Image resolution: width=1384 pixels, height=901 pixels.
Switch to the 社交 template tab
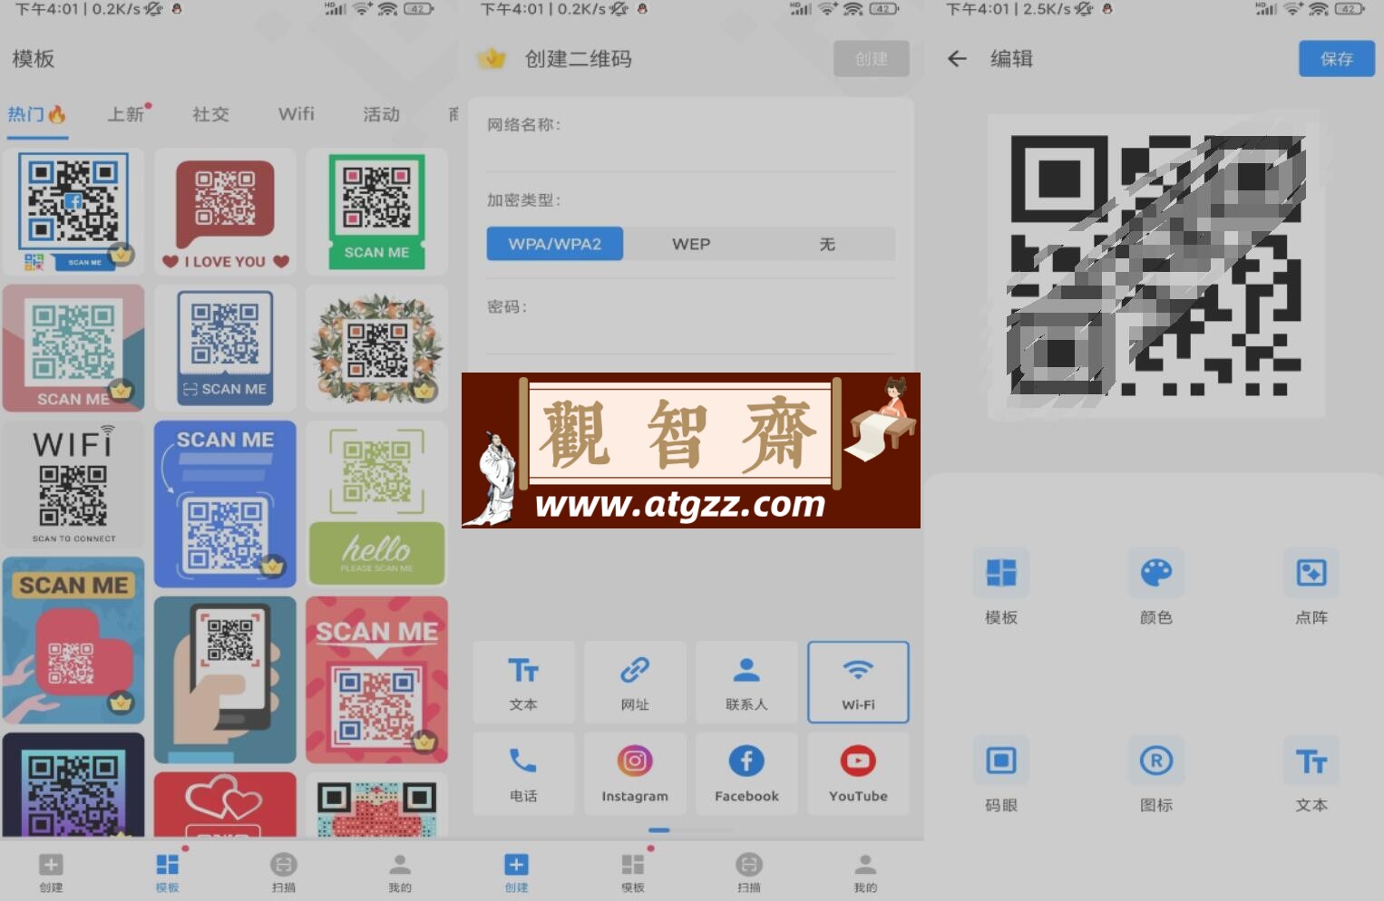pyautogui.click(x=210, y=114)
